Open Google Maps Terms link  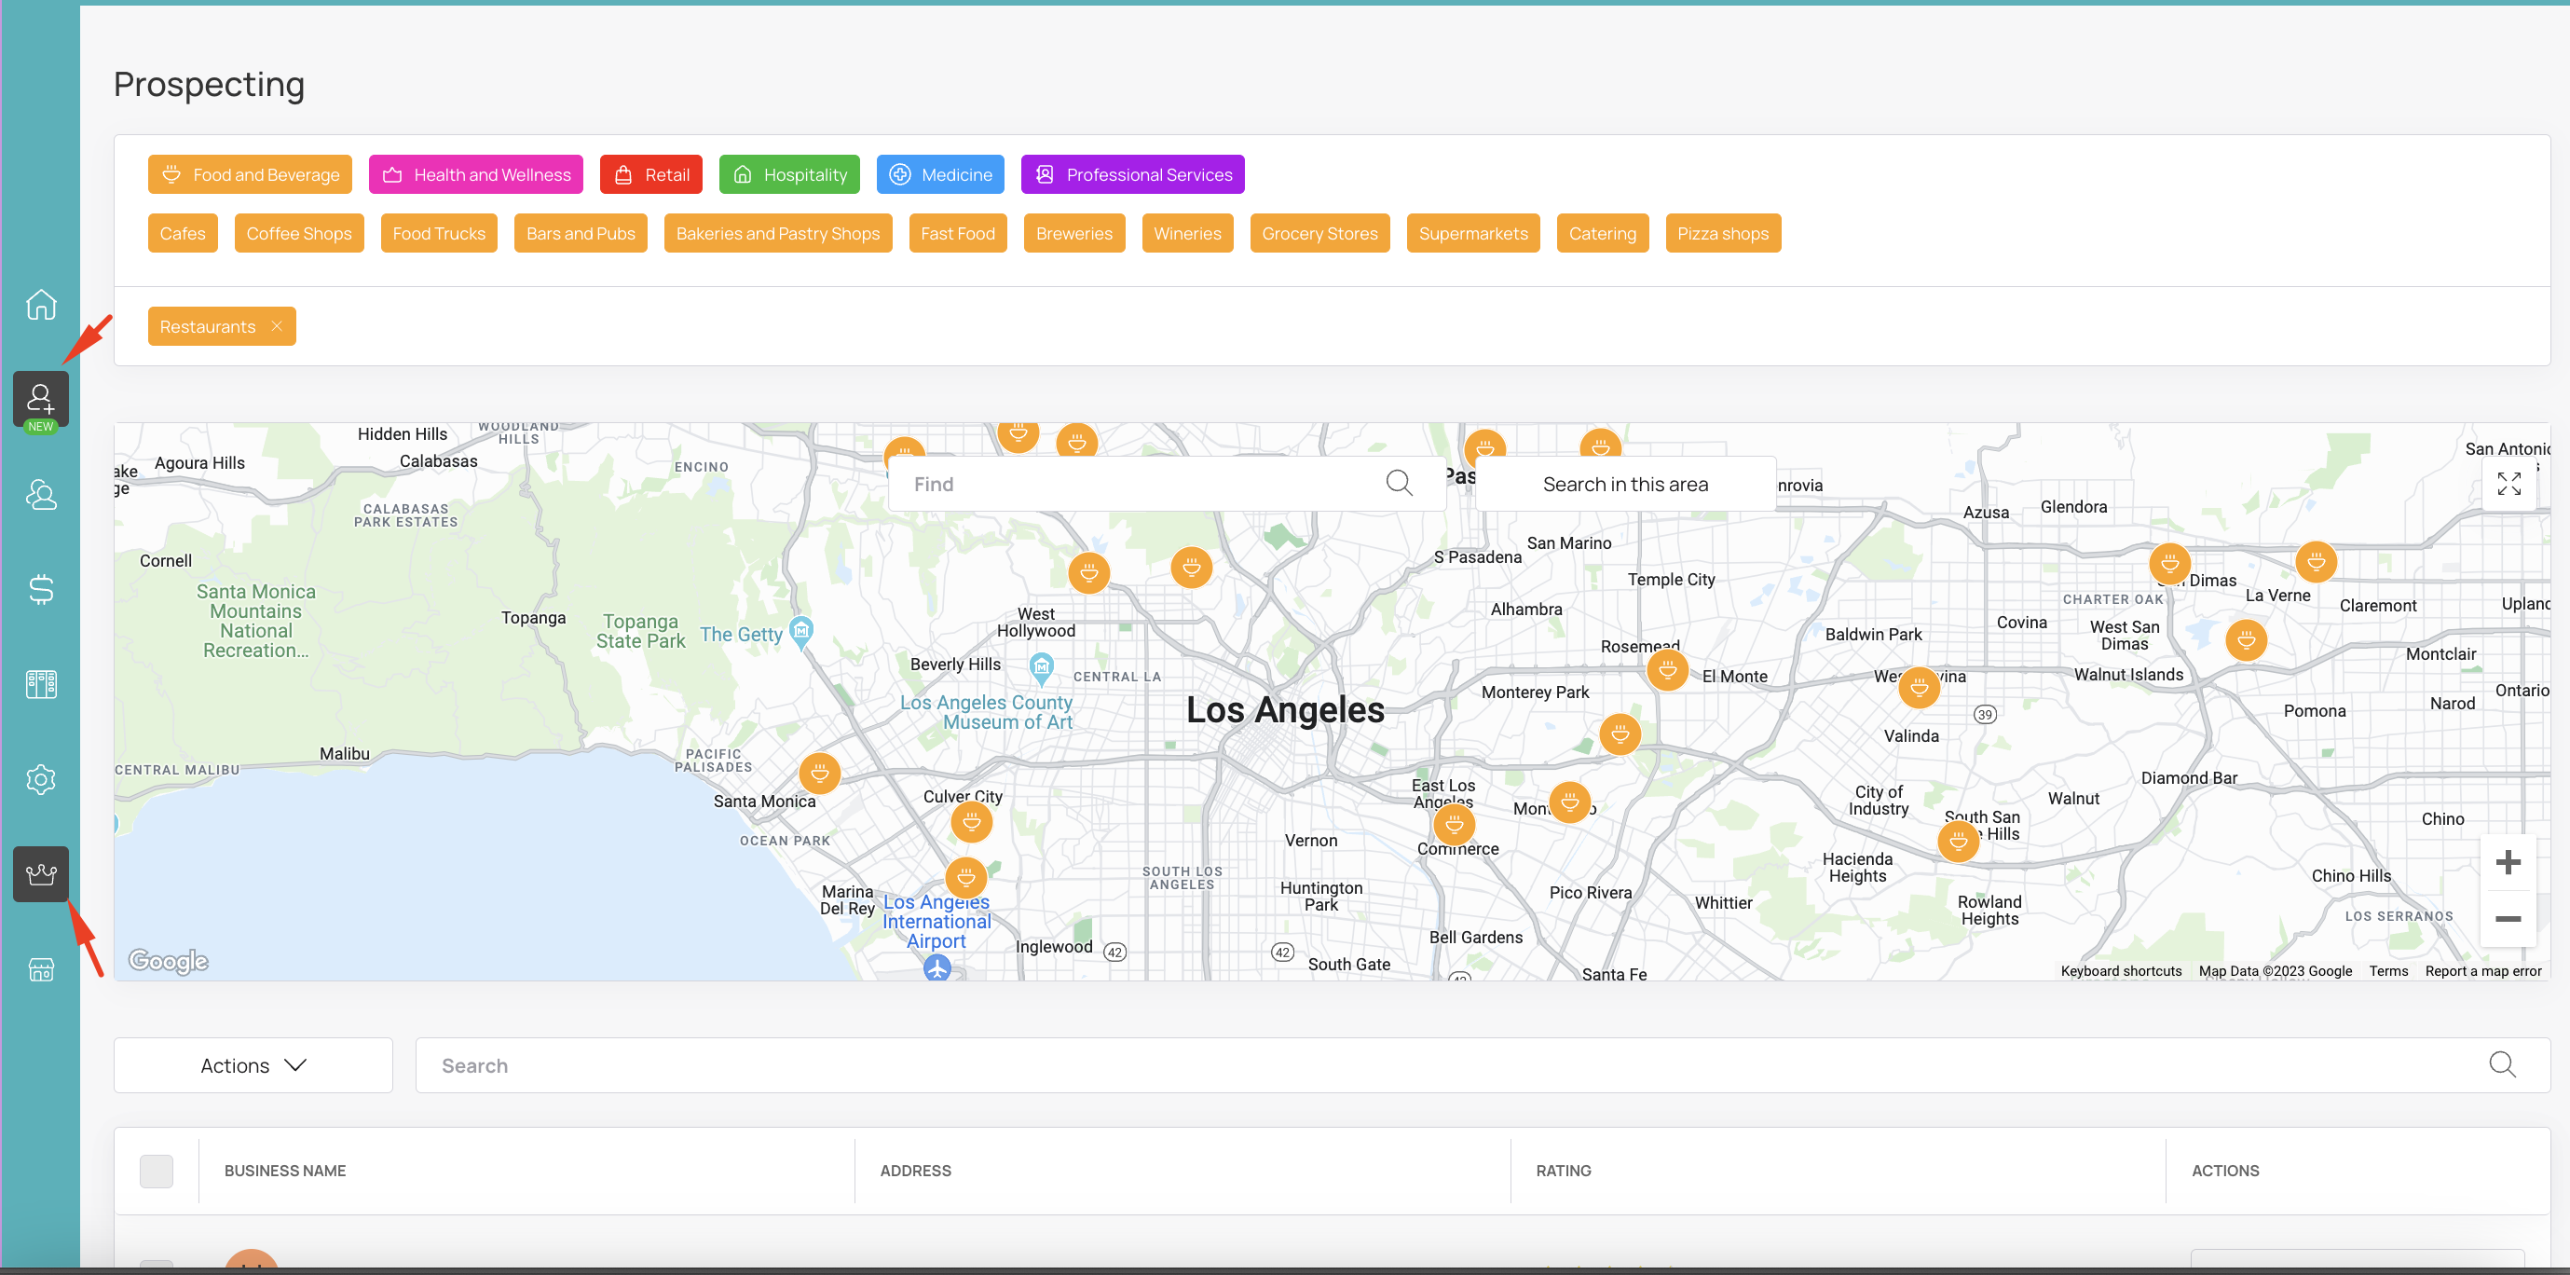pyautogui.click(x=2387, y=971)
